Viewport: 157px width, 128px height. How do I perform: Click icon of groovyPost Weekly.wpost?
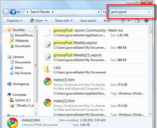48,45
